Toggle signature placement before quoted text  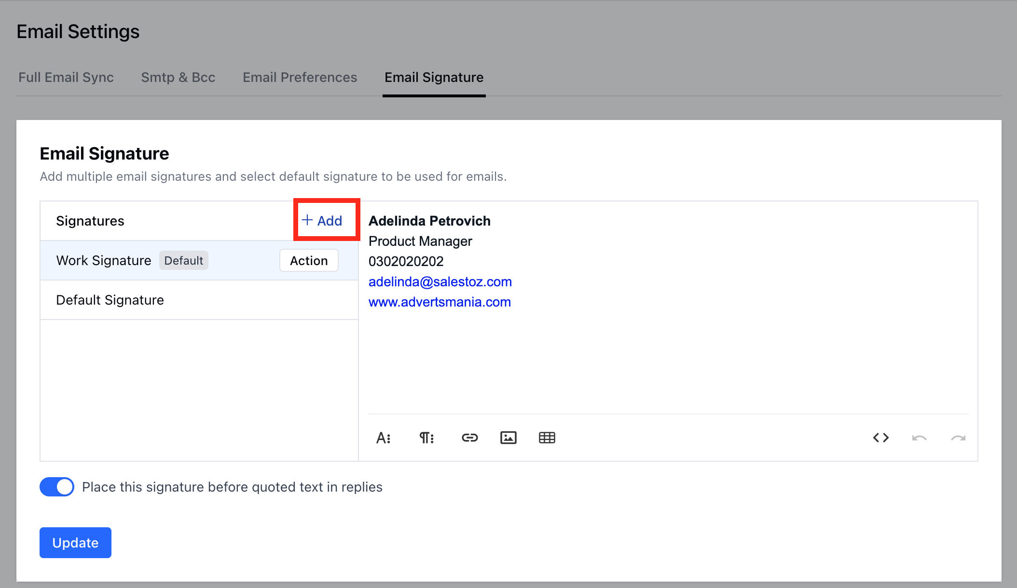(57, 487)
